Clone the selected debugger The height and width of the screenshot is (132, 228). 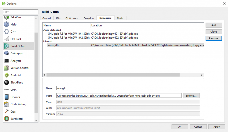pyautogui.click(x=214, y=32)
